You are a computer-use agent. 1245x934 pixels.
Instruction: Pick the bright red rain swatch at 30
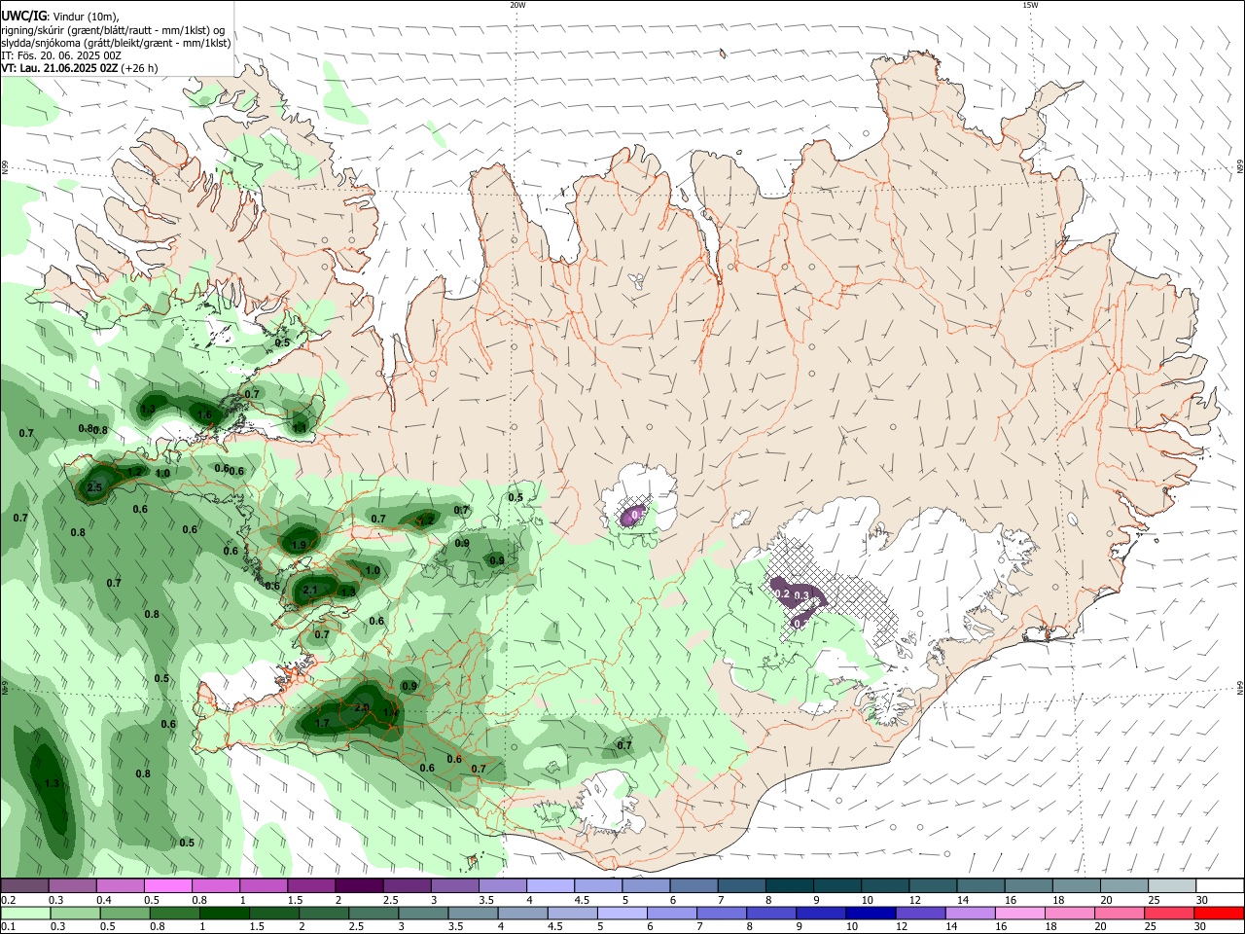pyautogui.click(x=1218, y=914)
